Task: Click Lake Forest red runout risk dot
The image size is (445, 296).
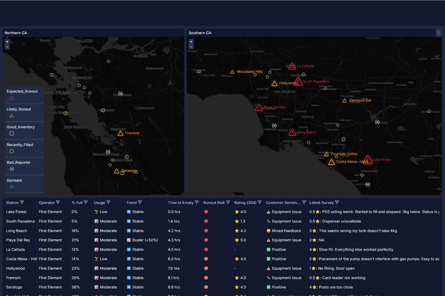Action: pos(206,212)
